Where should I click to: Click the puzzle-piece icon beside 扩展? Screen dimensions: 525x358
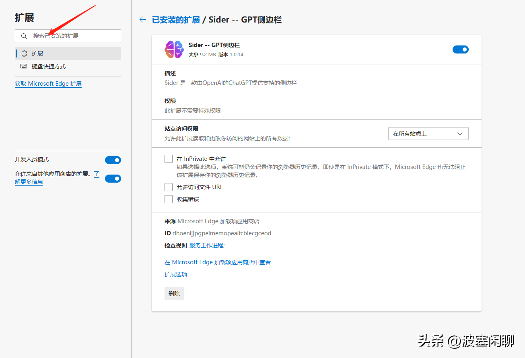tap(24, 53)
